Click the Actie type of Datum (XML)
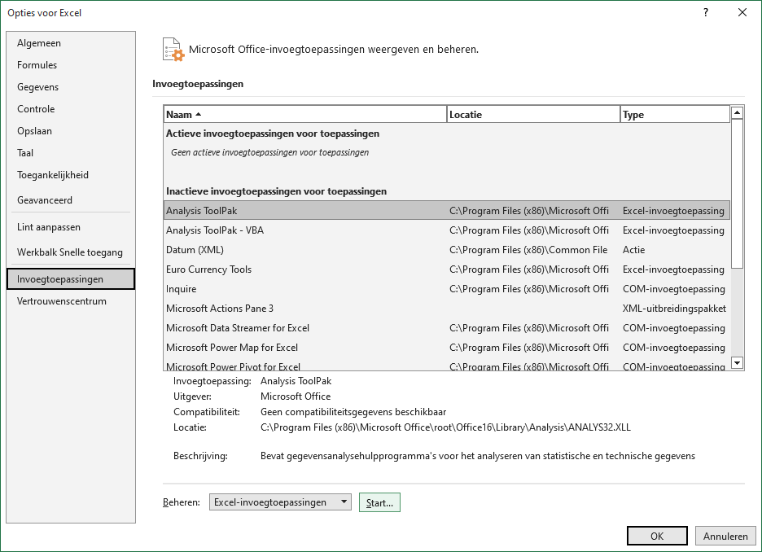This screenshot has height=552, width=762. (x=633, y=250)
